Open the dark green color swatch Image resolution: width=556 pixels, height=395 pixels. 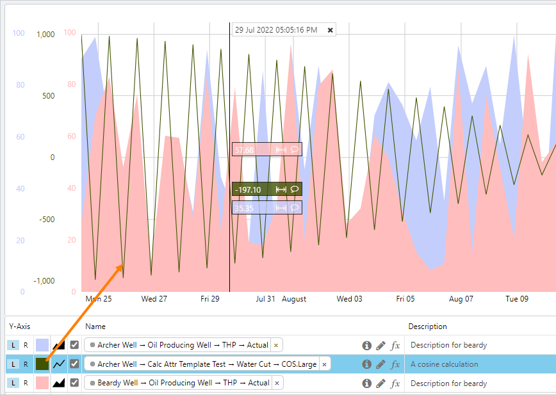coord(42,364)
